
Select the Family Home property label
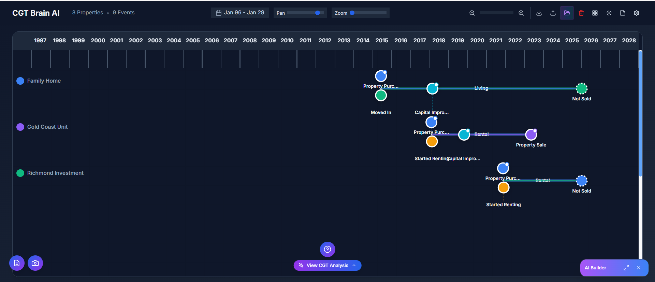[x=44, y=81]
